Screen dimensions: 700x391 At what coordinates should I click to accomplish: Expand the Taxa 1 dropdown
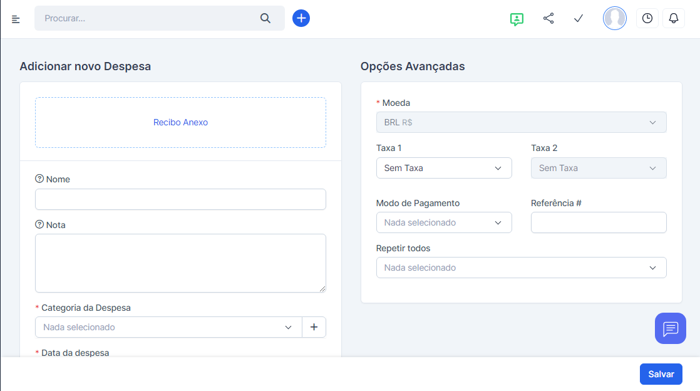pyautogui.click(x=443, y=168)
